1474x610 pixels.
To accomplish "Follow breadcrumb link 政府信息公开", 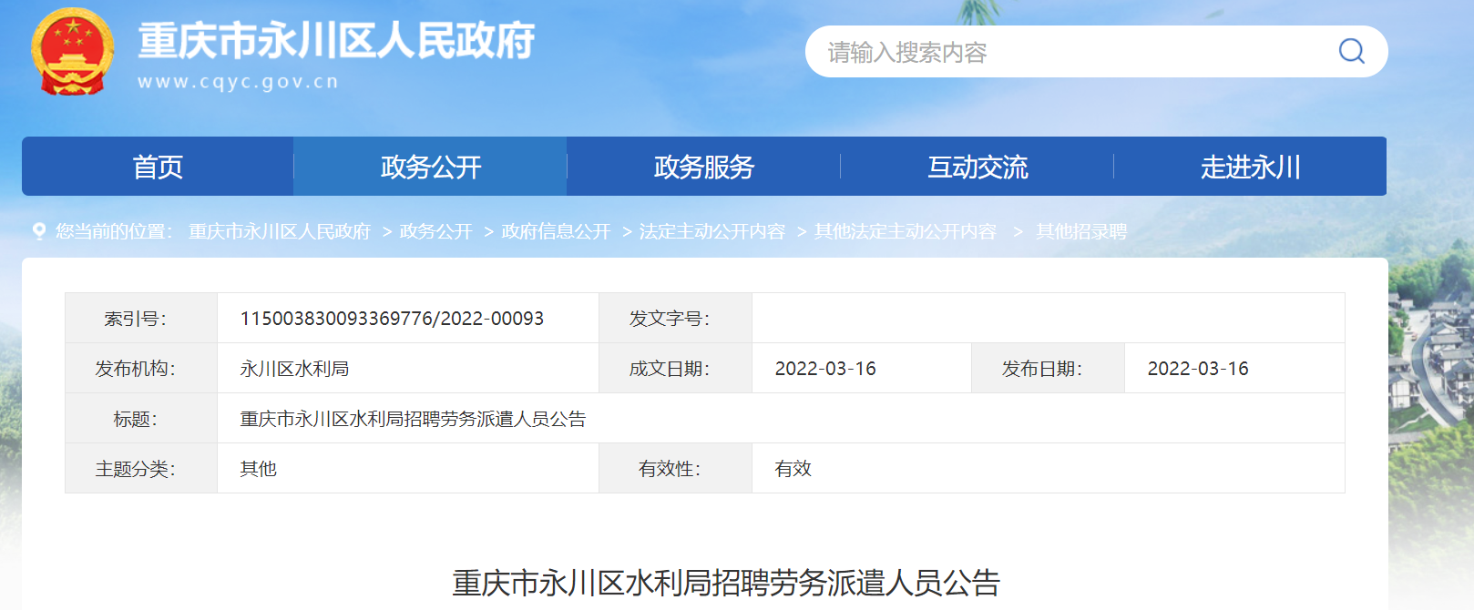I will (556, 231).
